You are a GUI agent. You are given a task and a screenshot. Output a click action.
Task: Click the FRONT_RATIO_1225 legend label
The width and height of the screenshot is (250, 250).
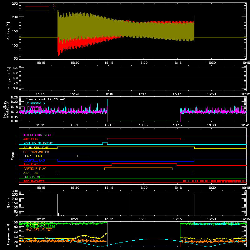[x=40, y=226]
